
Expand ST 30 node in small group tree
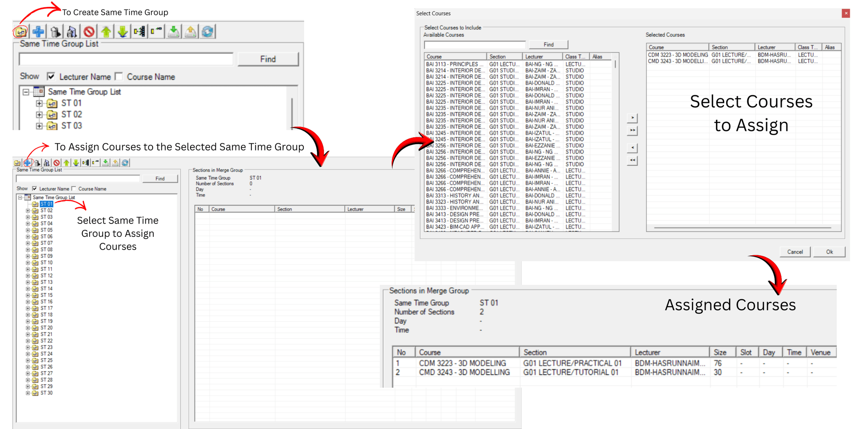tap(28, 393)
